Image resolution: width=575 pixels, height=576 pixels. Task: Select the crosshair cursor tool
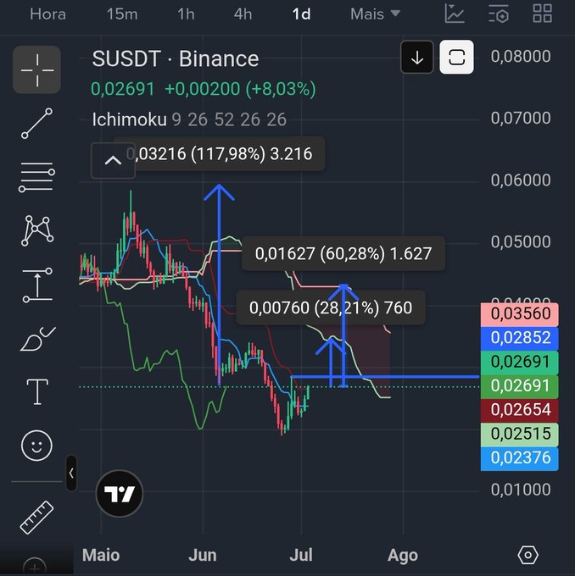point(36,69)
